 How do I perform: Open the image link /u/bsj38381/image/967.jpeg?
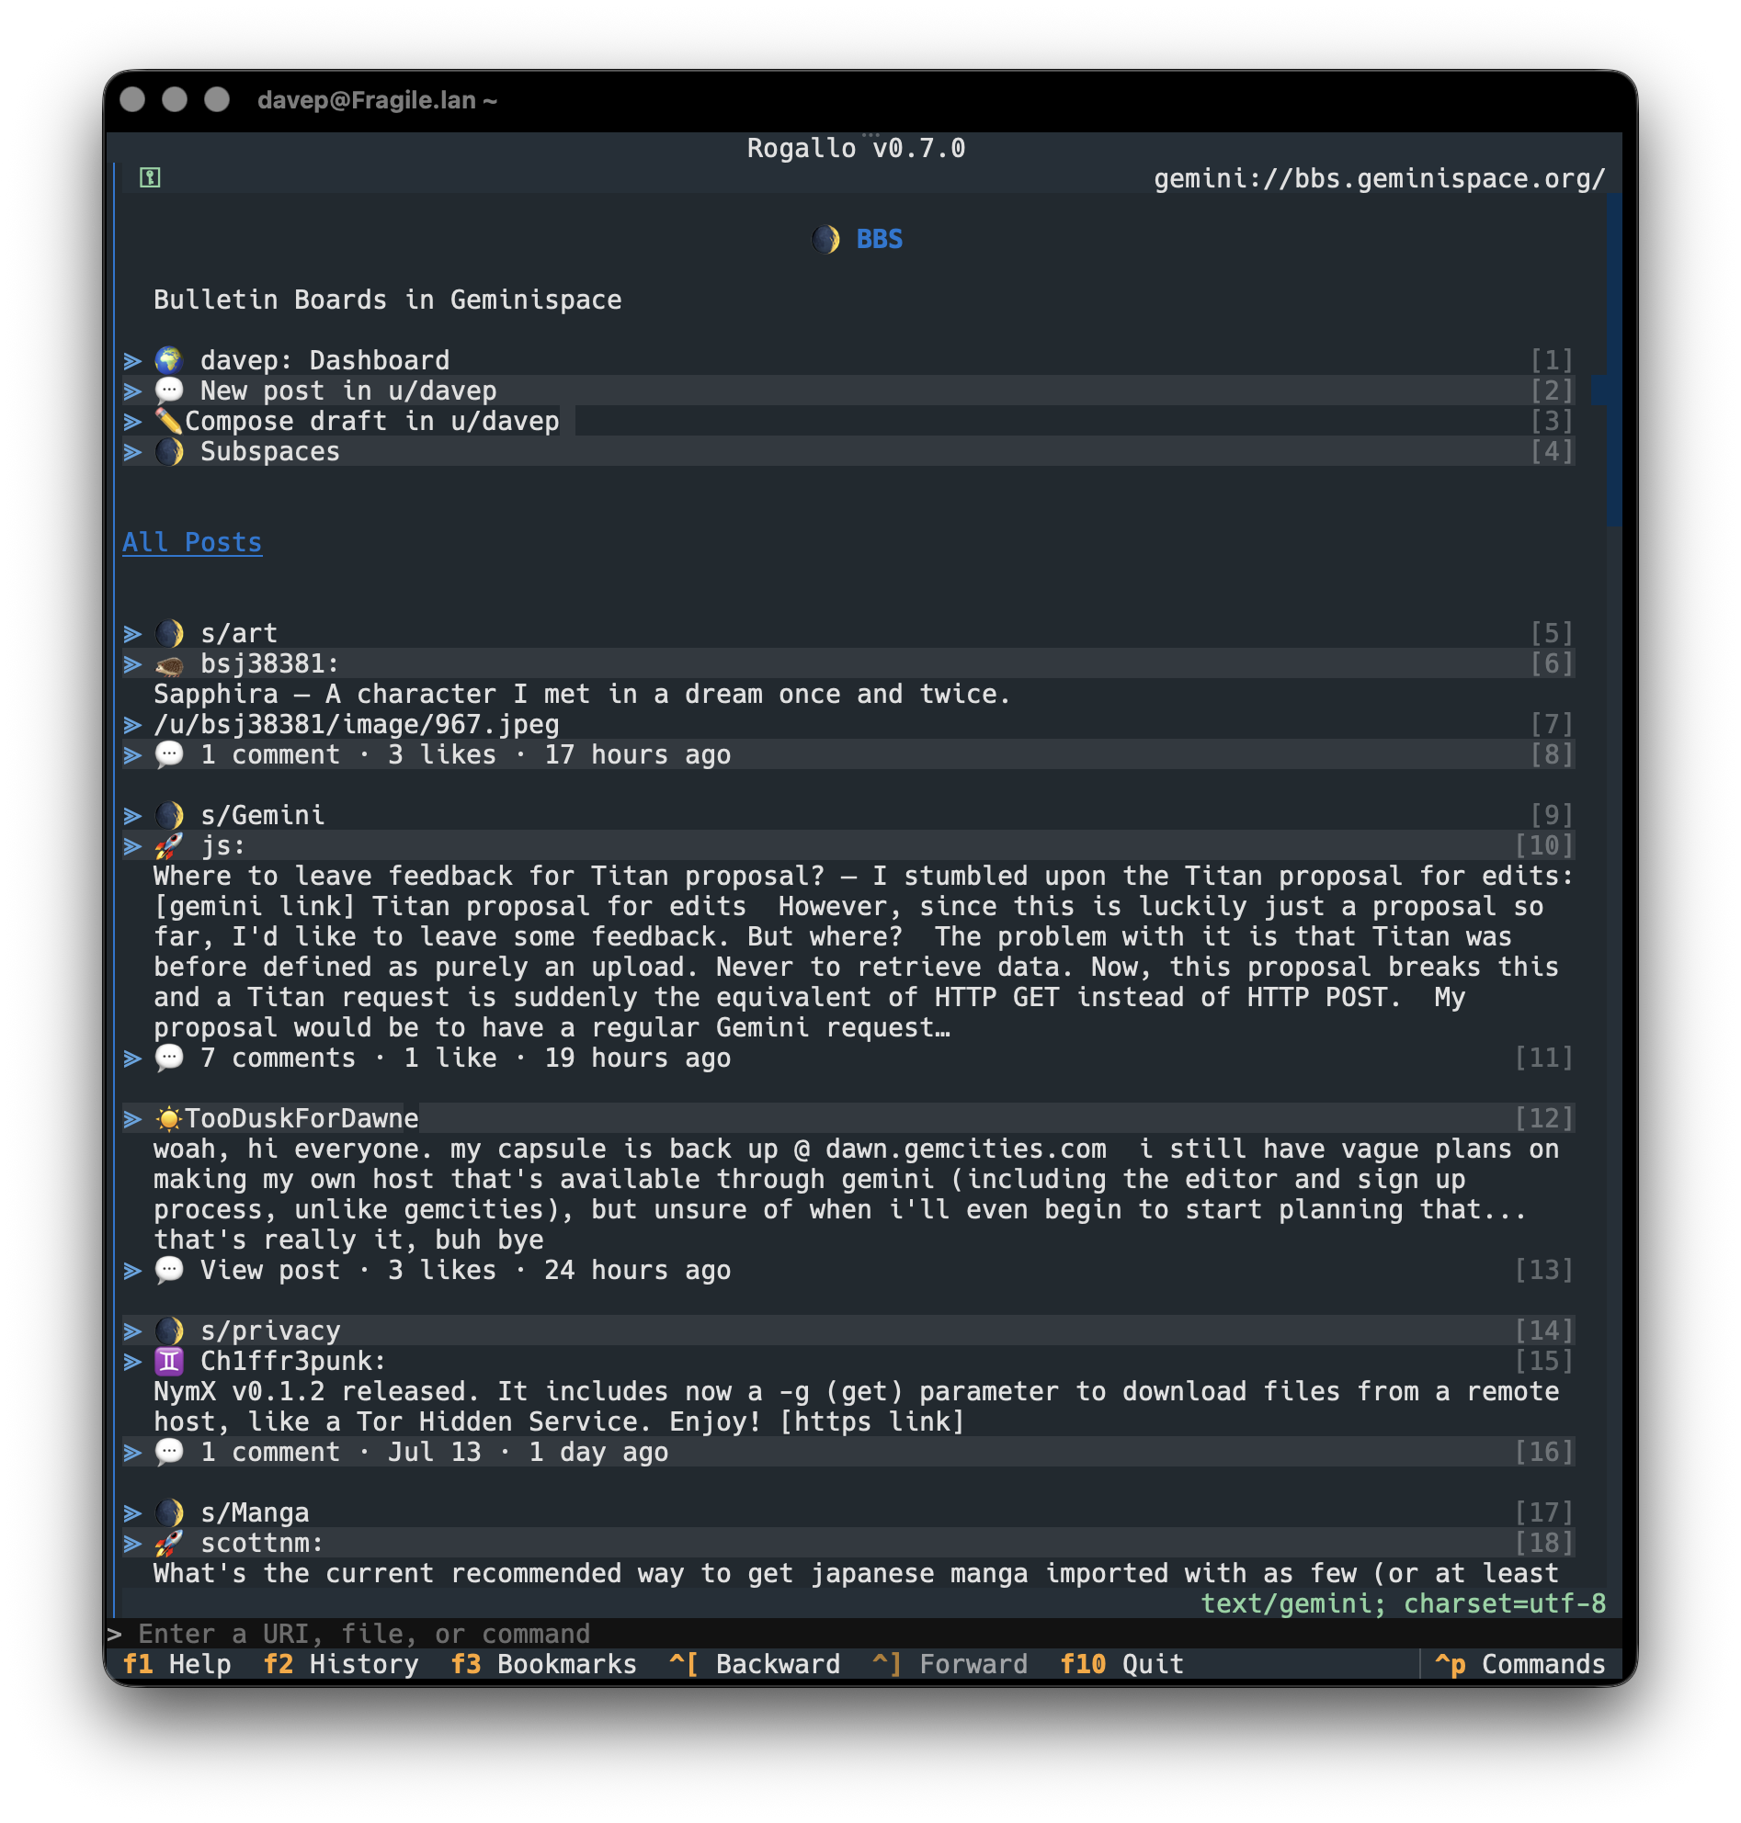pyautogui.click(x=357, y=725)
